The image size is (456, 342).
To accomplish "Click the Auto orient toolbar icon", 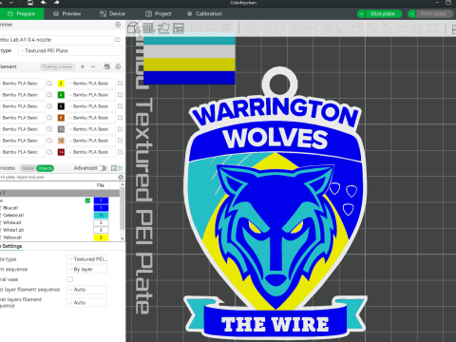I will click(x=163, y=28).
